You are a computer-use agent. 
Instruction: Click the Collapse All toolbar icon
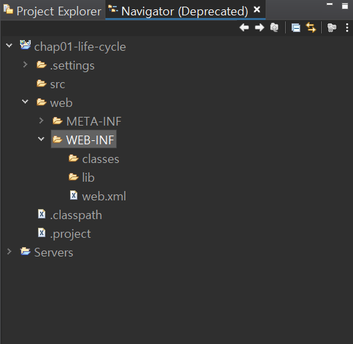click(296, 27)
